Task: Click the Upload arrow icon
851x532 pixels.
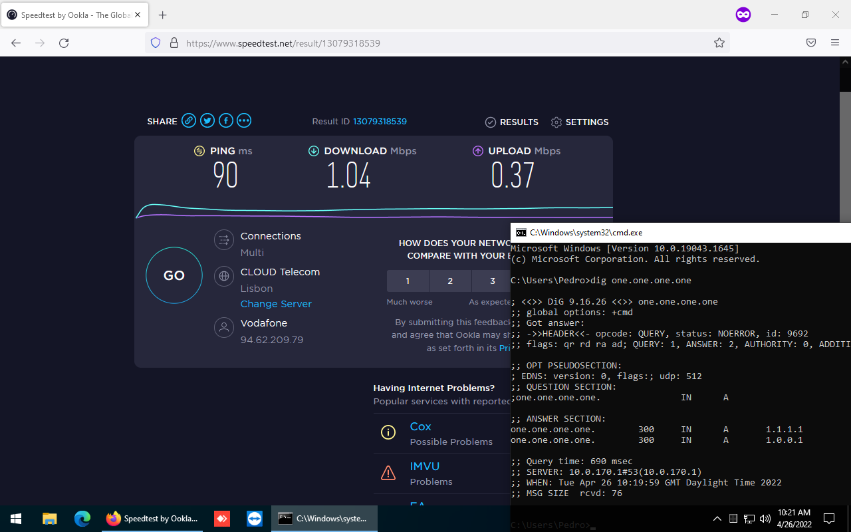Action: pyautogui.click(x=478, y=150)
